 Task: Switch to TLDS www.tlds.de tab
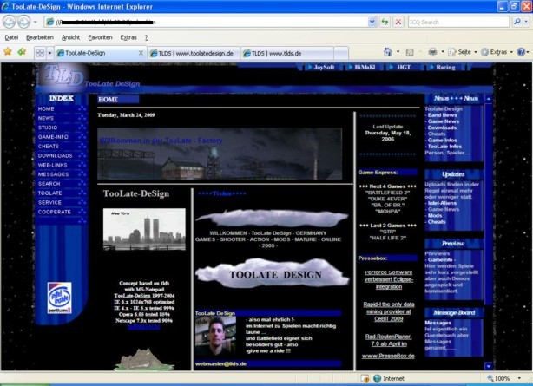286,54
